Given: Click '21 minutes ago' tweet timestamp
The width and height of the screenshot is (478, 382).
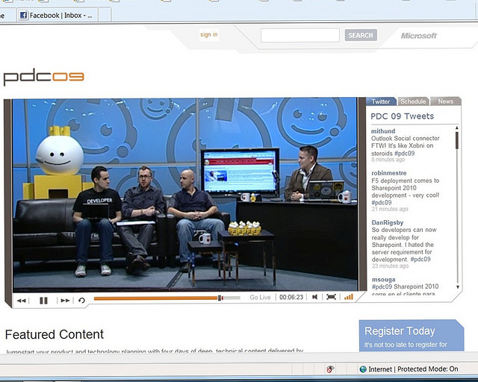Looking at the screenshot, I should (x=390, y=209).
